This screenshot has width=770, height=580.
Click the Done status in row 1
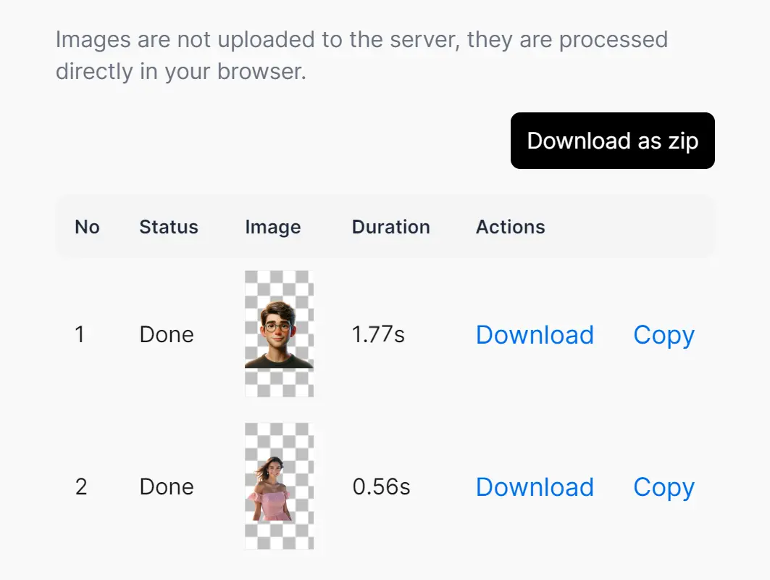pos(167,335)
